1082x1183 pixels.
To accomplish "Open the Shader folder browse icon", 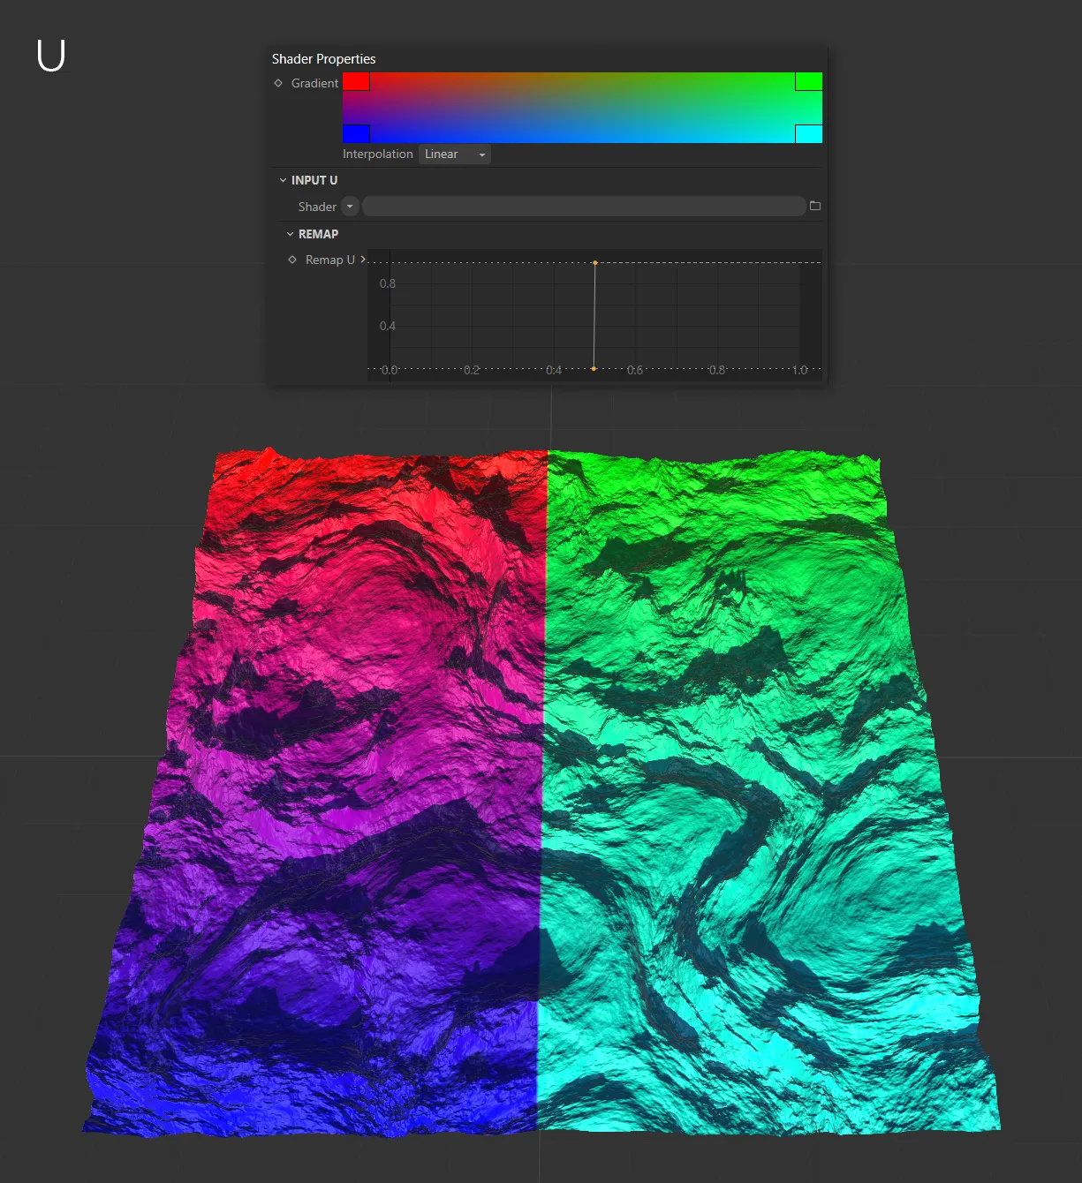I will coord(814,206).
